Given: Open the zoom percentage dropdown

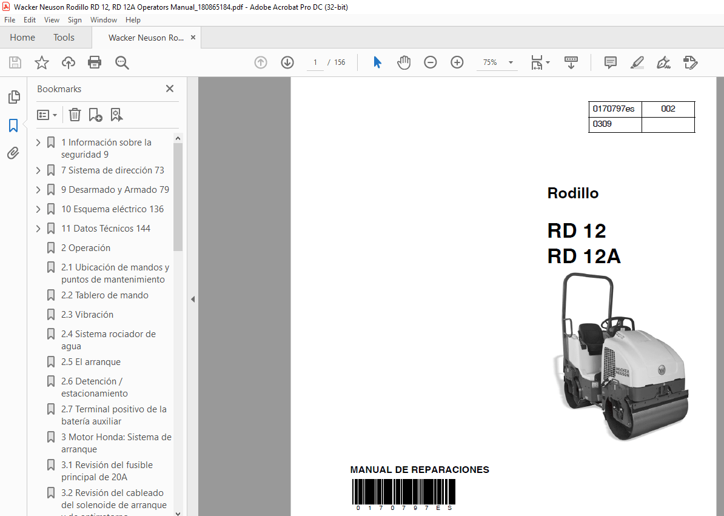Looking at the screenshot, I should (511, 62).
